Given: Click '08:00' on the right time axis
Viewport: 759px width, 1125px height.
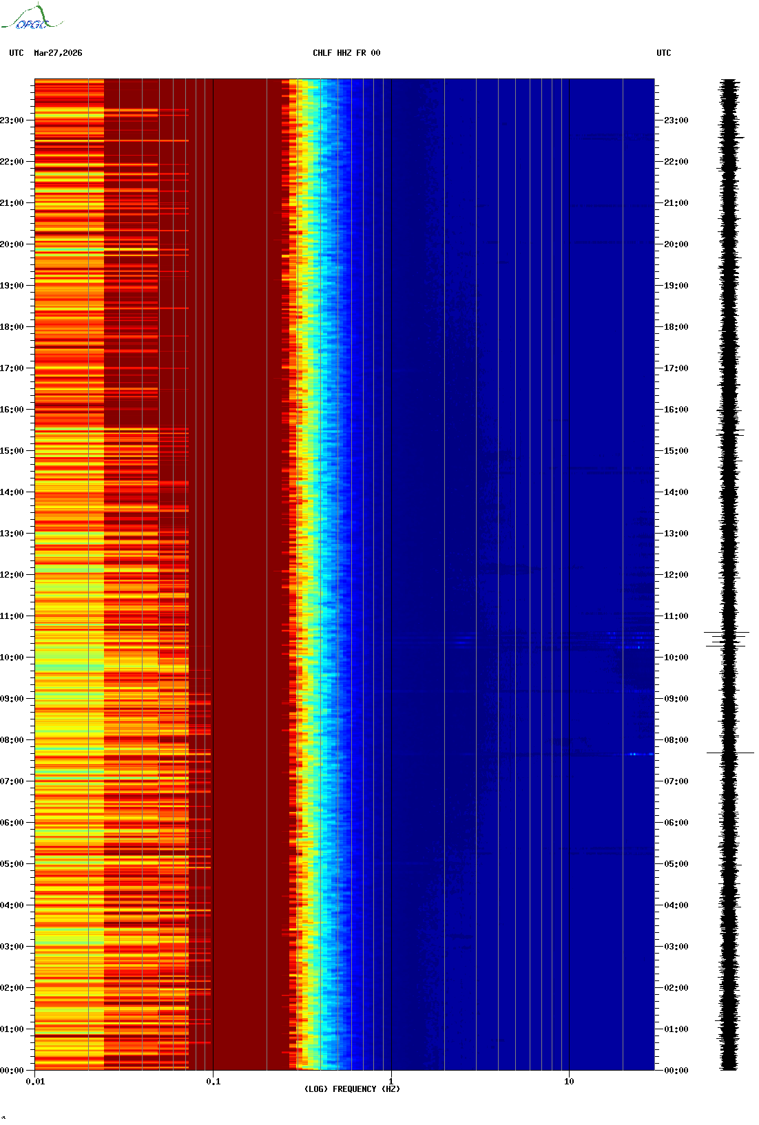Looking at the screenshot, I should 676,740.
